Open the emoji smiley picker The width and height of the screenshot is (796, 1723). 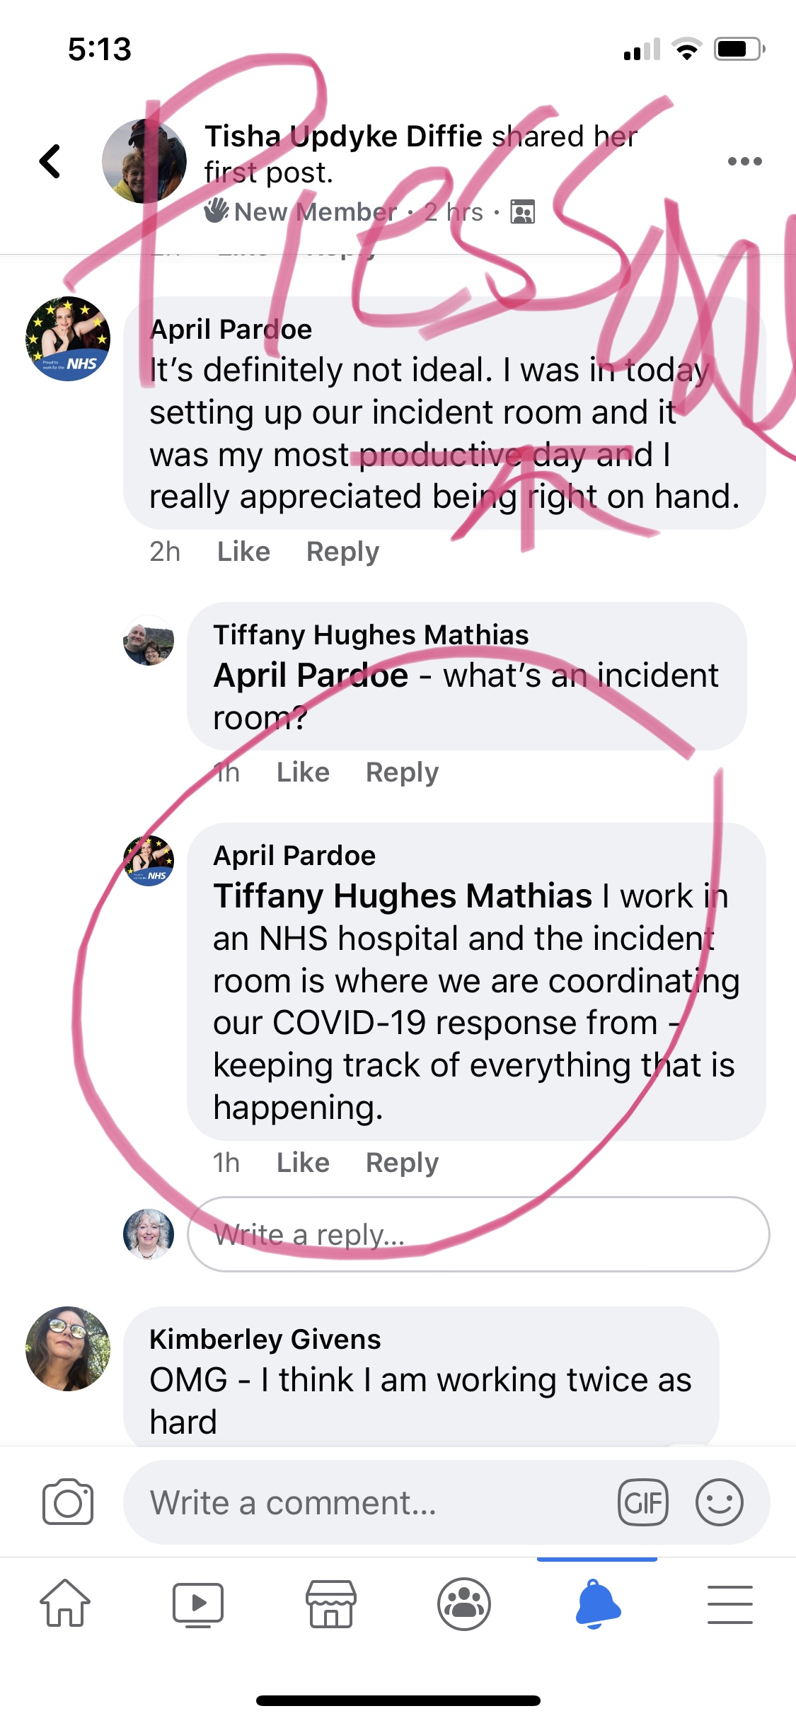pyautogui.click(x=719, y=1502)
